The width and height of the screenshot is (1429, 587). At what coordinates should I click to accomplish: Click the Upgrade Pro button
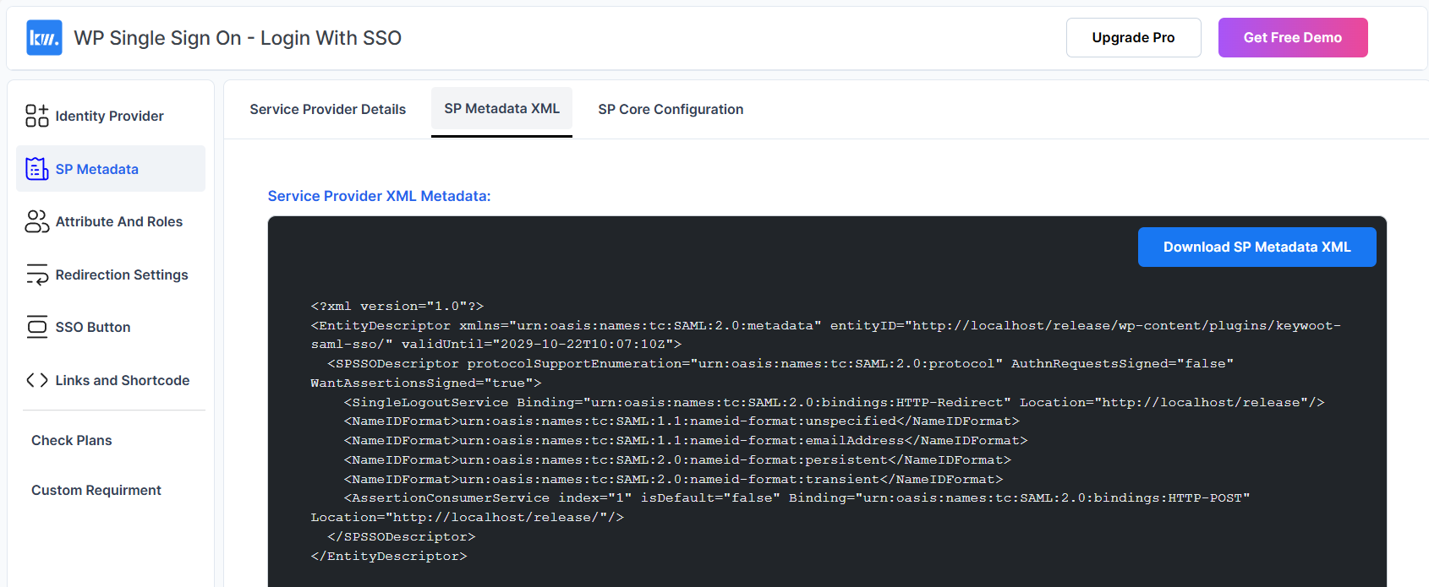click(x=1133, y=38)
